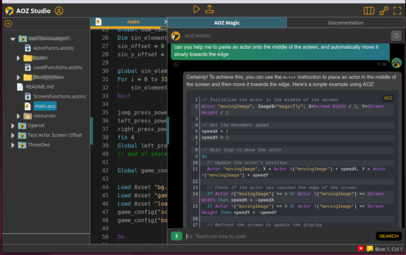Run the application with the play icon
This screenshot has width=406, height=255.
click(196, 10)
